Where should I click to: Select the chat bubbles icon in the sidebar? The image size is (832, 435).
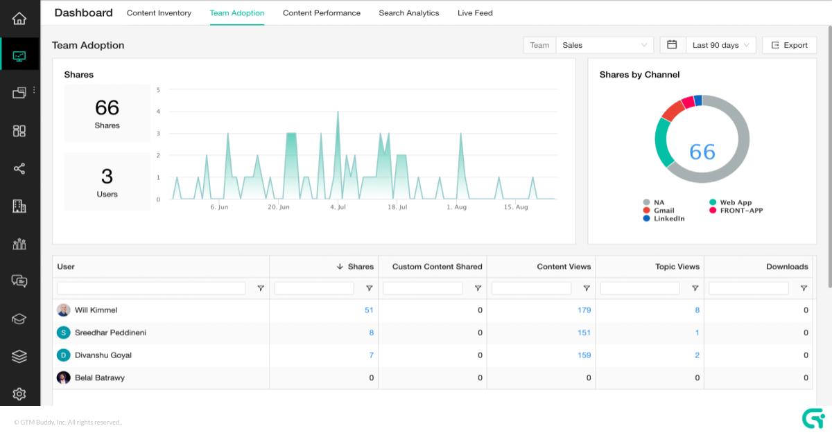(x=19, y=281)
